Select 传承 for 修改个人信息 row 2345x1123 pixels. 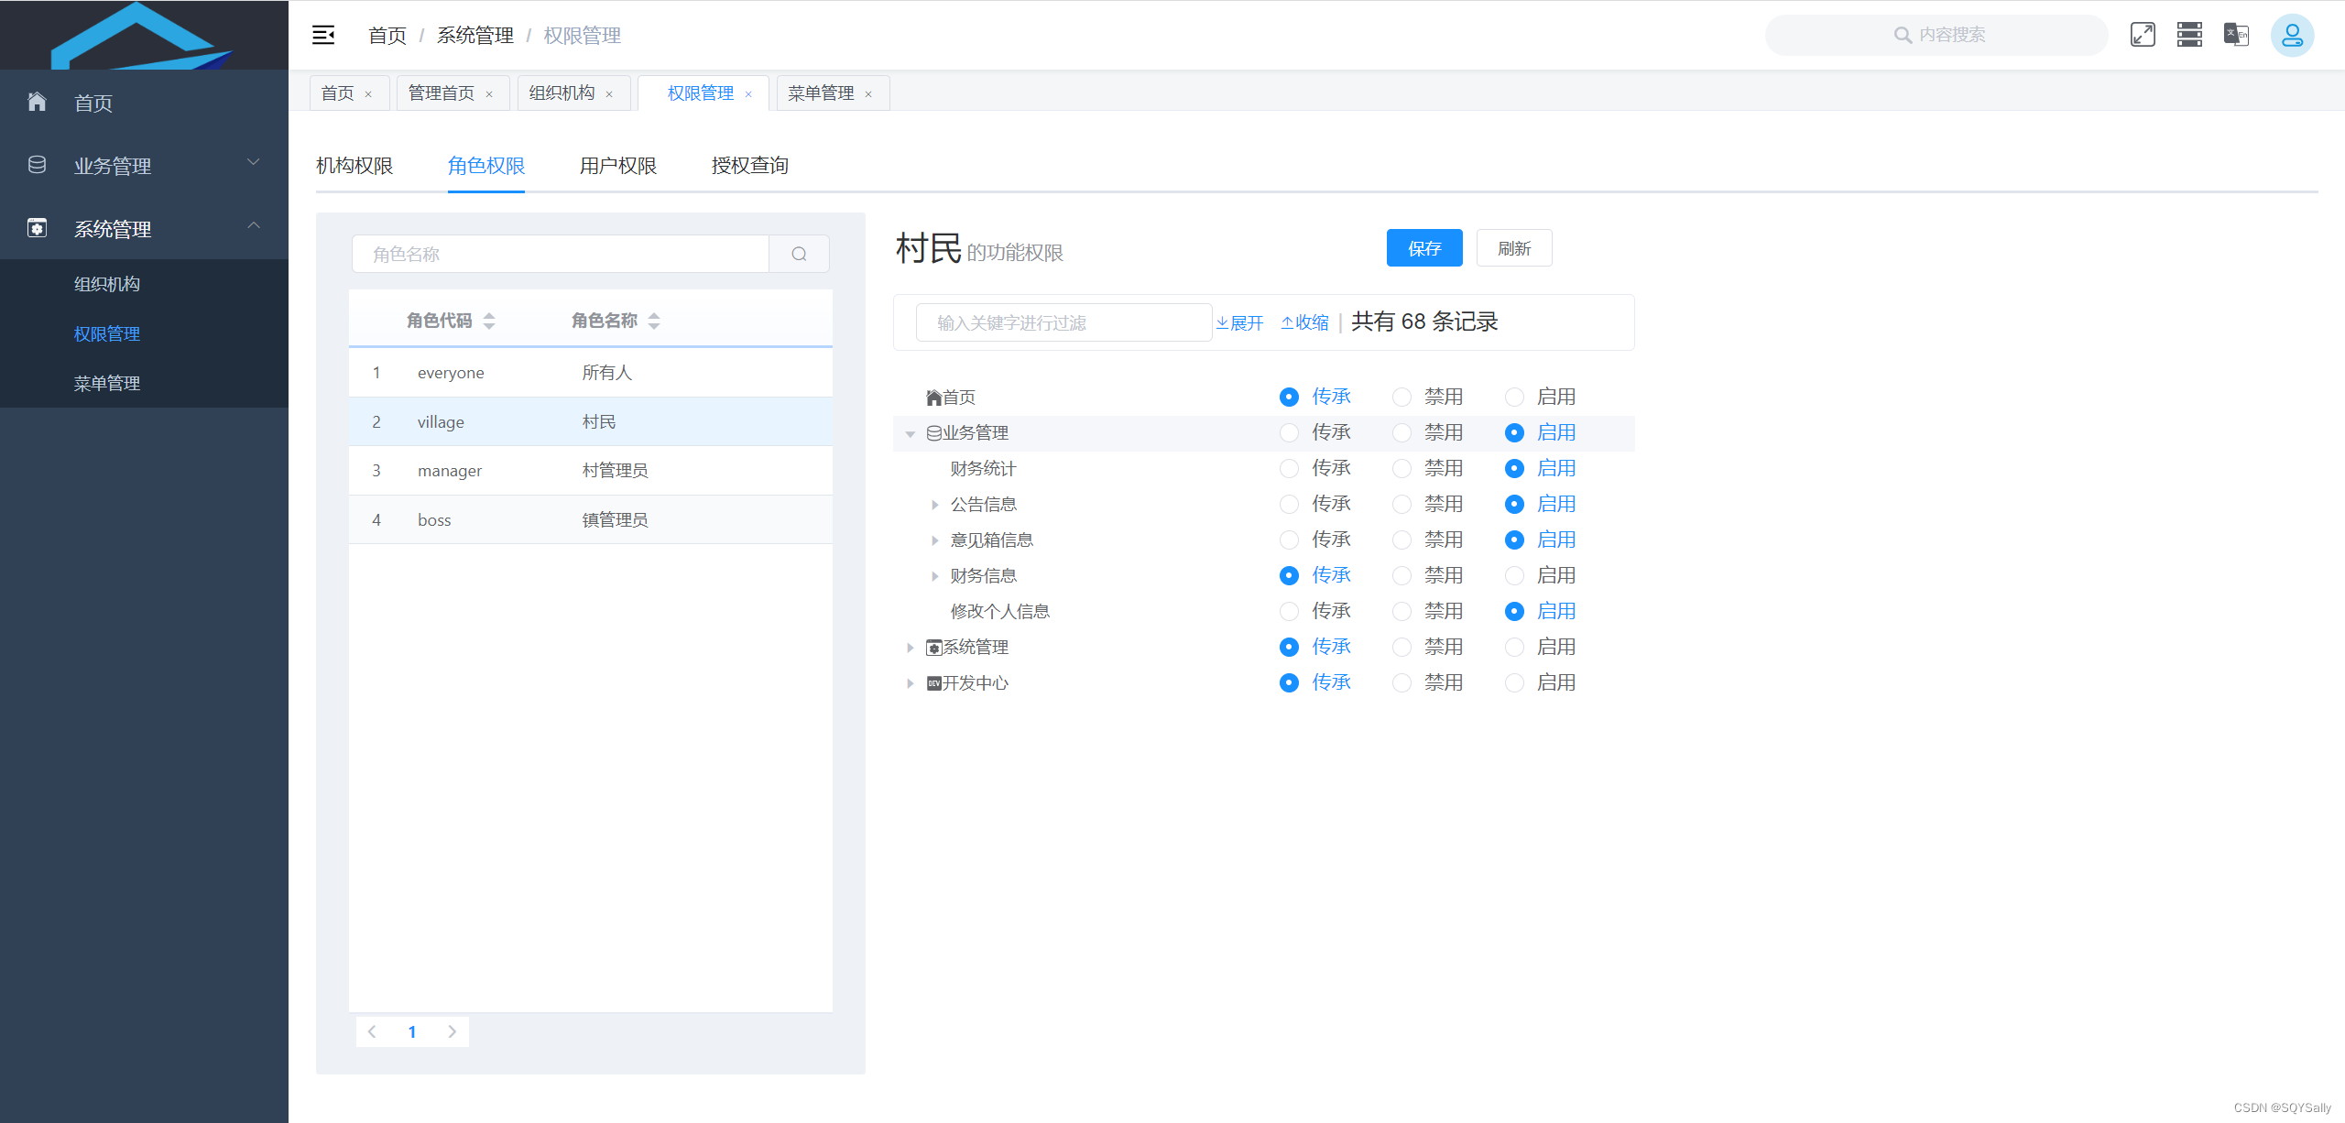[1289, 611]
